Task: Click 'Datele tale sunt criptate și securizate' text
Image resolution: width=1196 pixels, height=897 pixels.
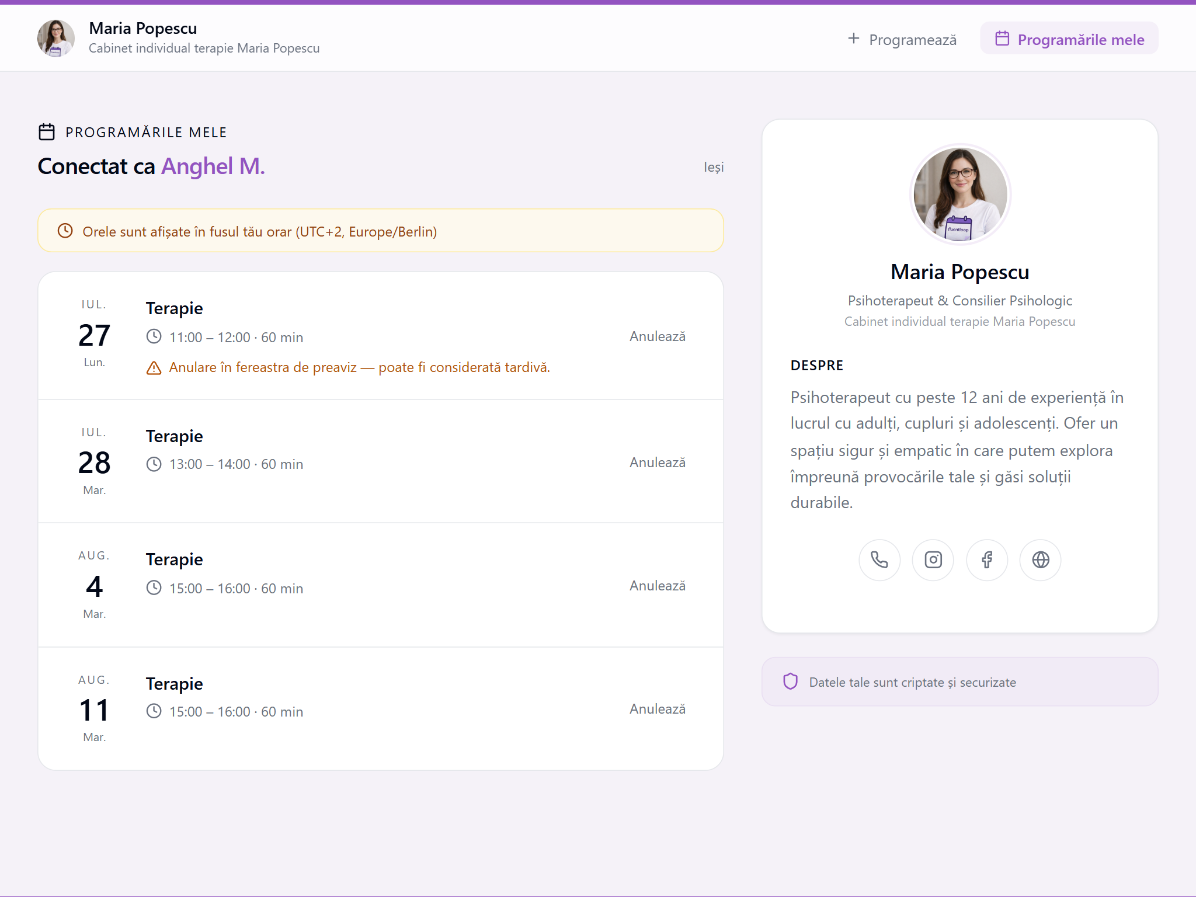Action: tap(913, 682)
